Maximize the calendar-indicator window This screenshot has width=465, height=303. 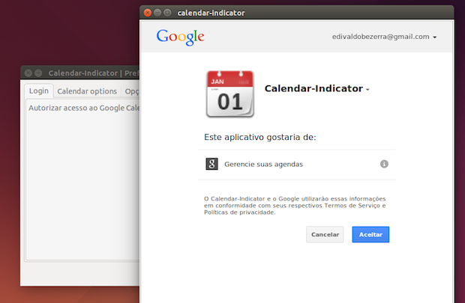click(167, 13)
